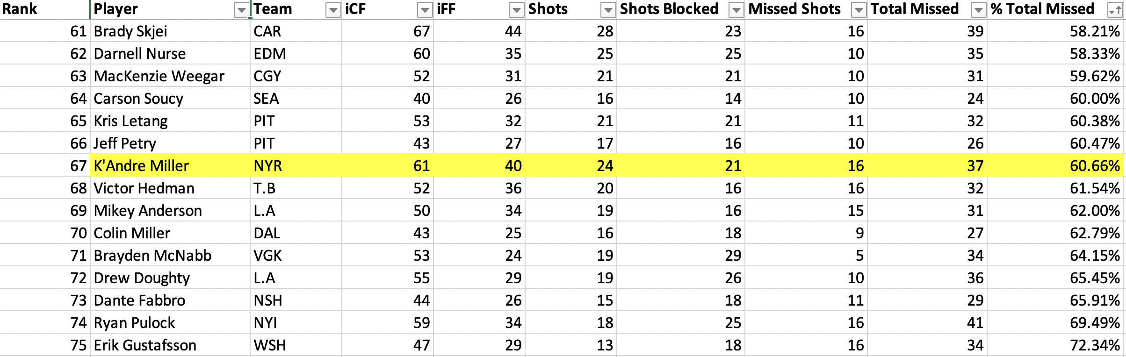This screenshot has height=357, width=1126.
Task: Open the Player column filter dropdown
Action: click(x=241, y=10)
